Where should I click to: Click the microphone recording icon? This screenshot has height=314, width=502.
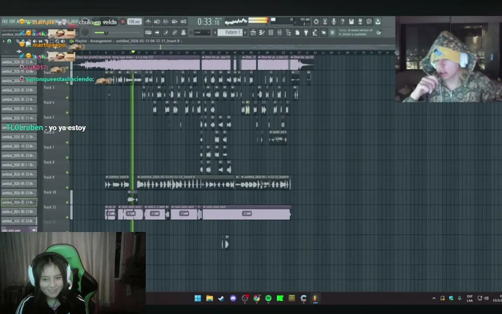pos(334,21)
